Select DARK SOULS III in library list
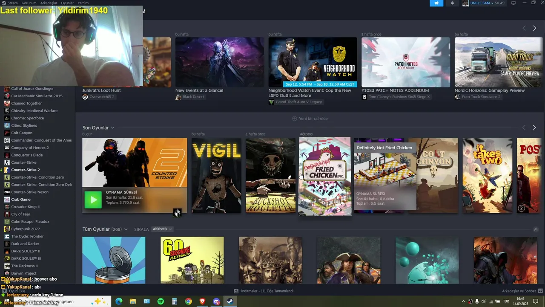Viewport: 545px width, 307px height. (26, 258)
